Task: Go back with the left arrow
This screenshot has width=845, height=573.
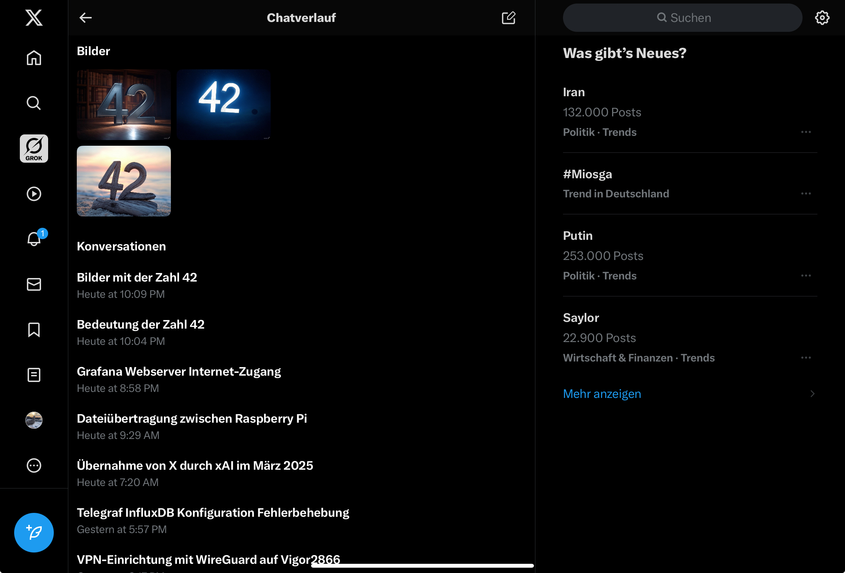Action: click(x=85, y=17)
